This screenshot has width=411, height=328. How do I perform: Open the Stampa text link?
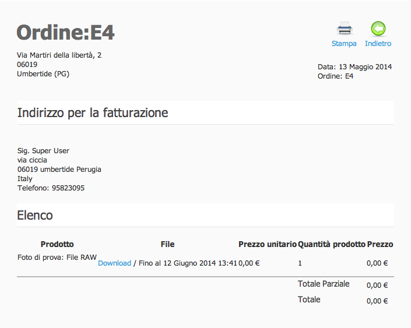click(344, 44)
